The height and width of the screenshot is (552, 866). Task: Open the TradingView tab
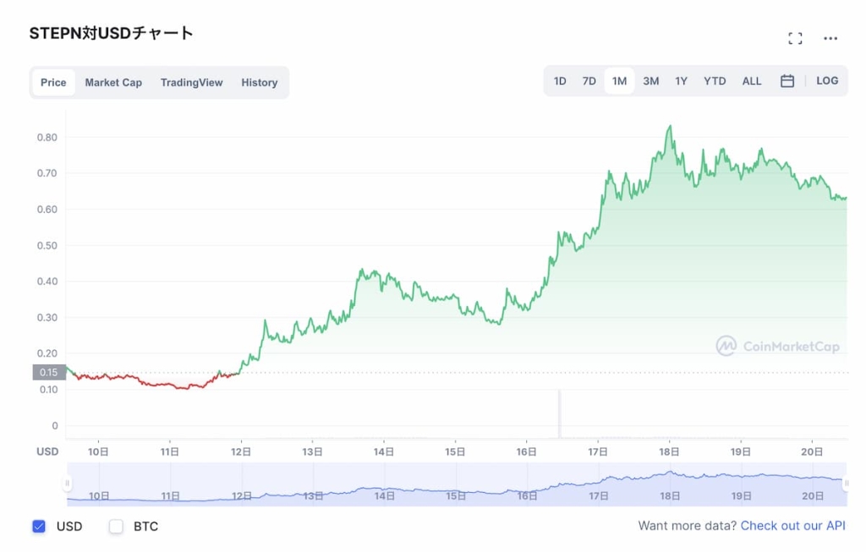[x=191, y=83]
